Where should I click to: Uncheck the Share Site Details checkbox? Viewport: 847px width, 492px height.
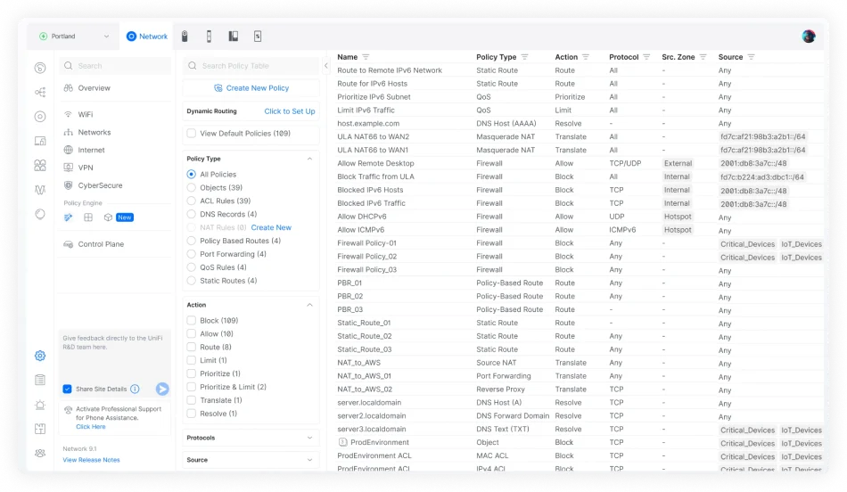68,389
